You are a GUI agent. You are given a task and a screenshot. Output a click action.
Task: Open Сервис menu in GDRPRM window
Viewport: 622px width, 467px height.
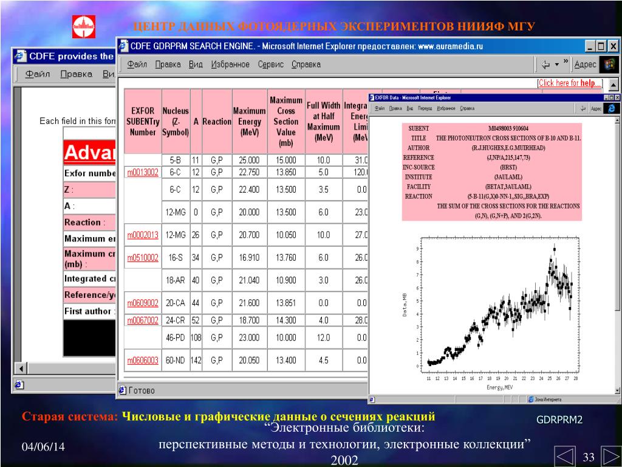click(270, 64)
